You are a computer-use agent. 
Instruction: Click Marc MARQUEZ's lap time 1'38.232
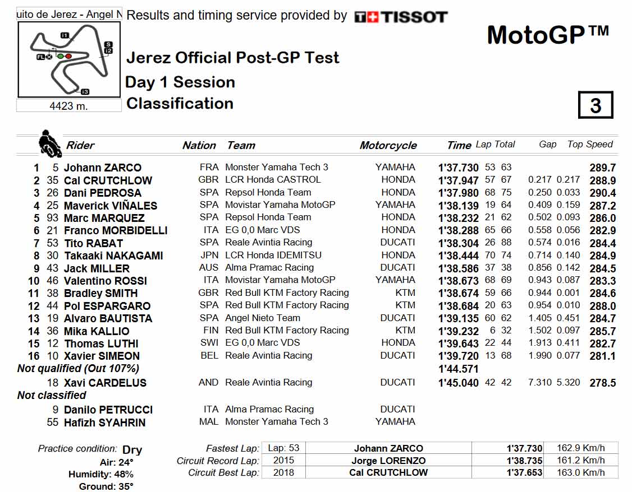(458, 218)
